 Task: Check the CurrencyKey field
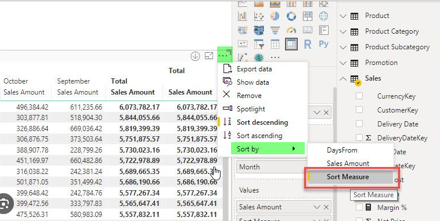pos(359,96)
